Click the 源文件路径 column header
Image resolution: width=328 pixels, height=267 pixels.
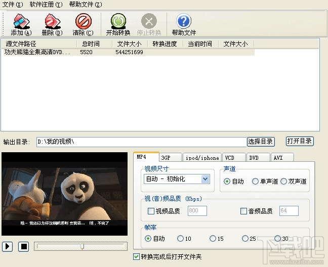point(39,44)
